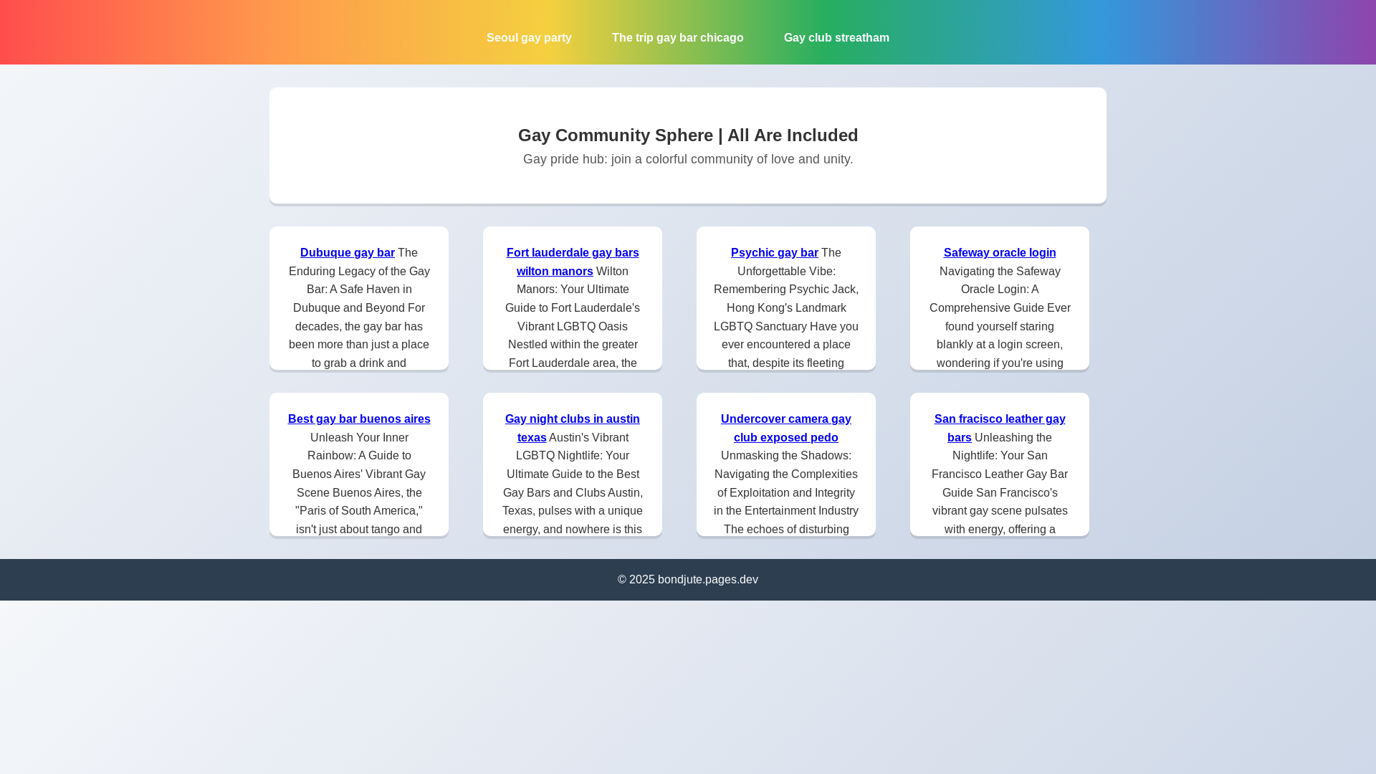
Task: Open the Psychic gay bar article link
Action: coord(774,253)
